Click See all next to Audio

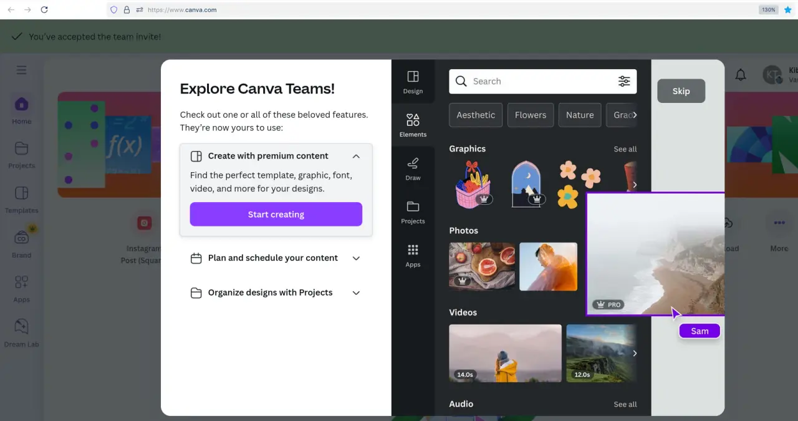coord(625,404)
